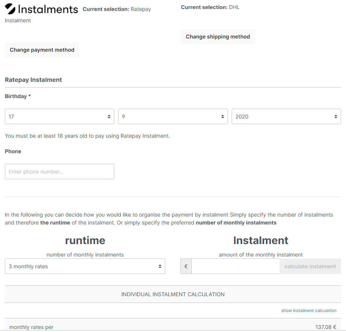Screen dimensions: 346x332
Task: Click the runtime heading
Action: point(85,240)
